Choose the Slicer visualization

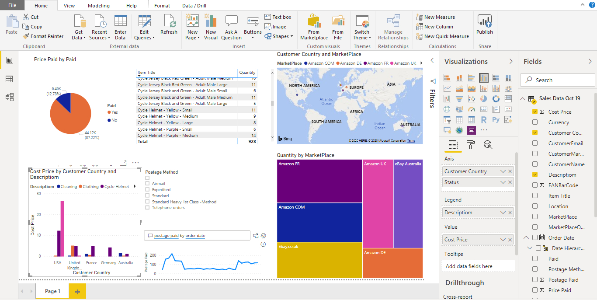[447, 119]
